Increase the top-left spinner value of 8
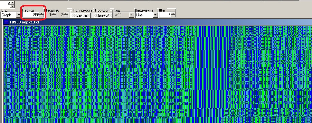Screen dimensions: 312x123 coord(12,2)
